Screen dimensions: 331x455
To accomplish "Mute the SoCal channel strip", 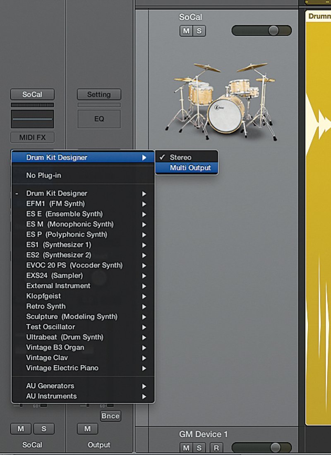I will [21, 429].
